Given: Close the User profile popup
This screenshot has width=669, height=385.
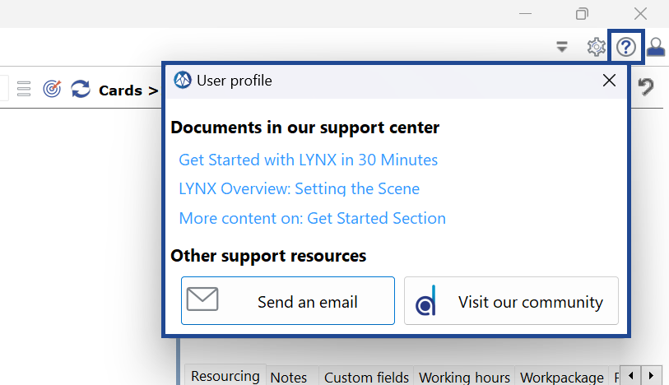Looking at the screenshot, I should click(609, 80).
